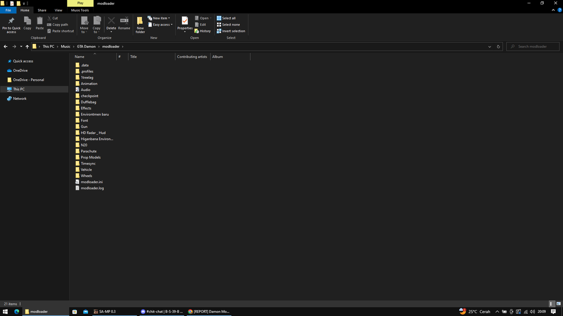Select the .data folder
Image resolution: width=563 pixels, height=316 pixels.
pos(84,65)
